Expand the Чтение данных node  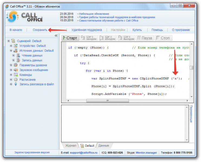click(14, 55)
